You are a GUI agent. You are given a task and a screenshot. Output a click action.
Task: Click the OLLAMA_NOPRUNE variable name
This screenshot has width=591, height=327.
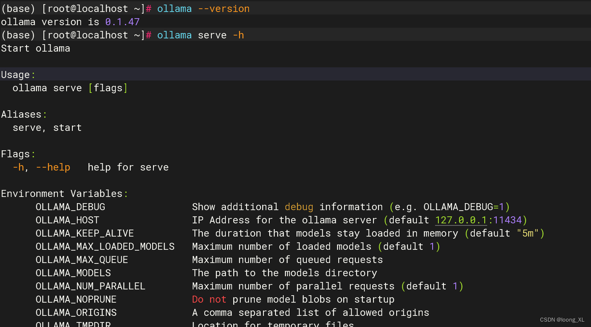click(x=76, y=299)
